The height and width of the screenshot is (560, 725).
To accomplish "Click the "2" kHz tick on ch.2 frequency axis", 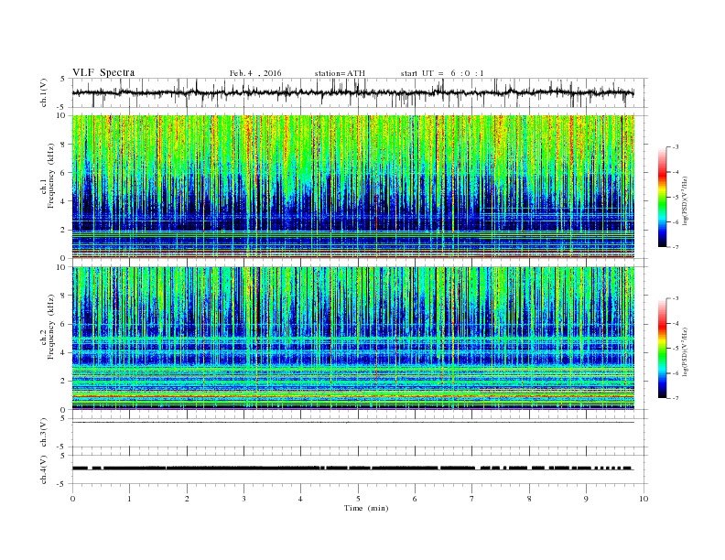I will click(x=64, y=382).
